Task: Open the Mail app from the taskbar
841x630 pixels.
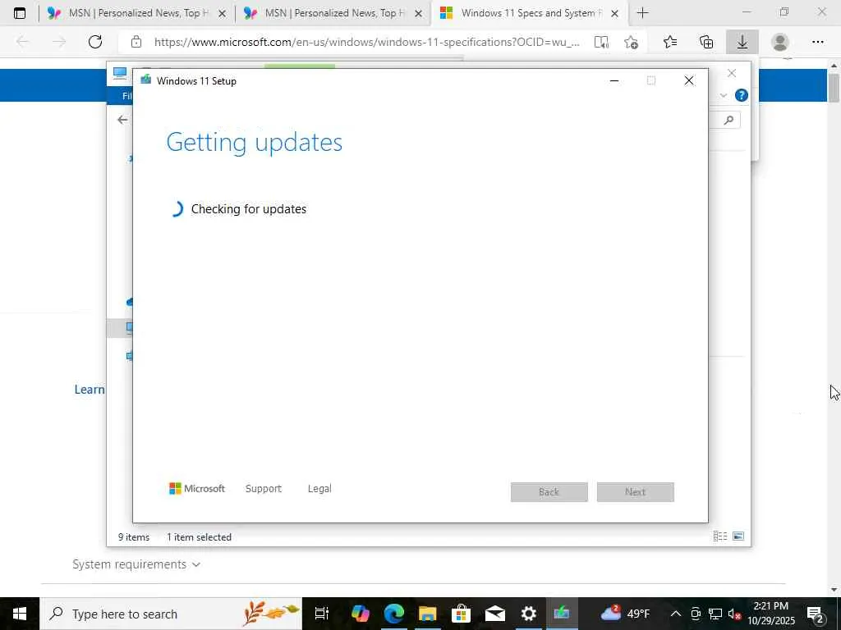Action: click(x=494, y=614)
